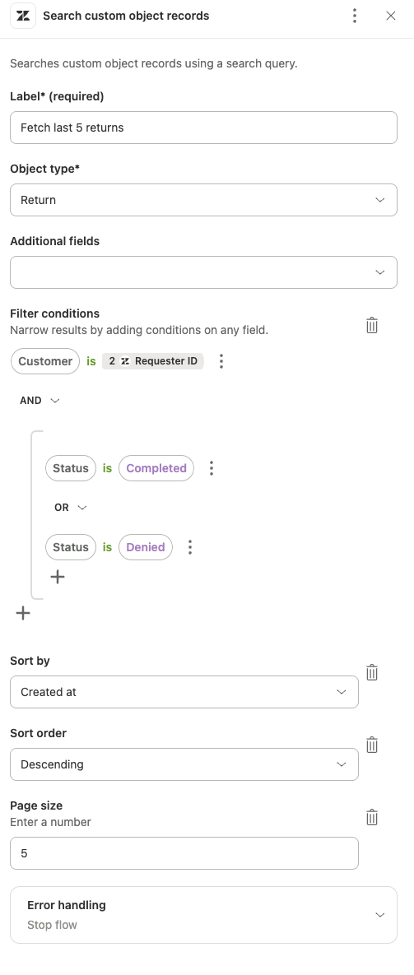Expand the Error handling section
This screenshot has width=414, height=975.
click(x=203, y=915)
